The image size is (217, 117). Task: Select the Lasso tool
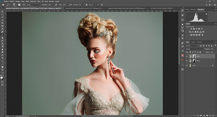point(2,17)
